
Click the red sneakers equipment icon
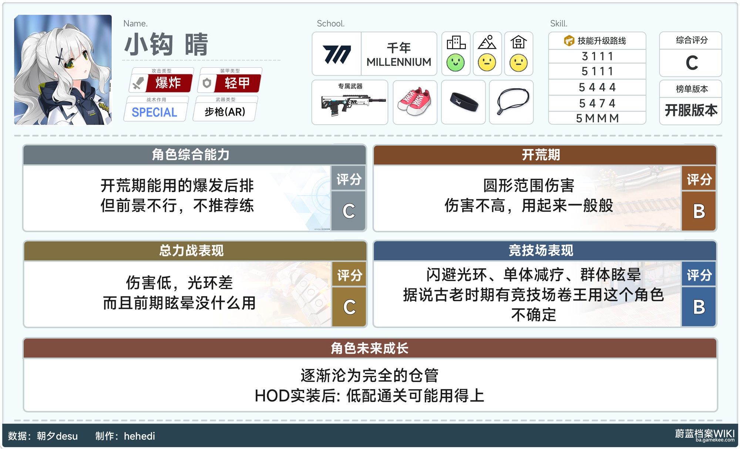415,102
